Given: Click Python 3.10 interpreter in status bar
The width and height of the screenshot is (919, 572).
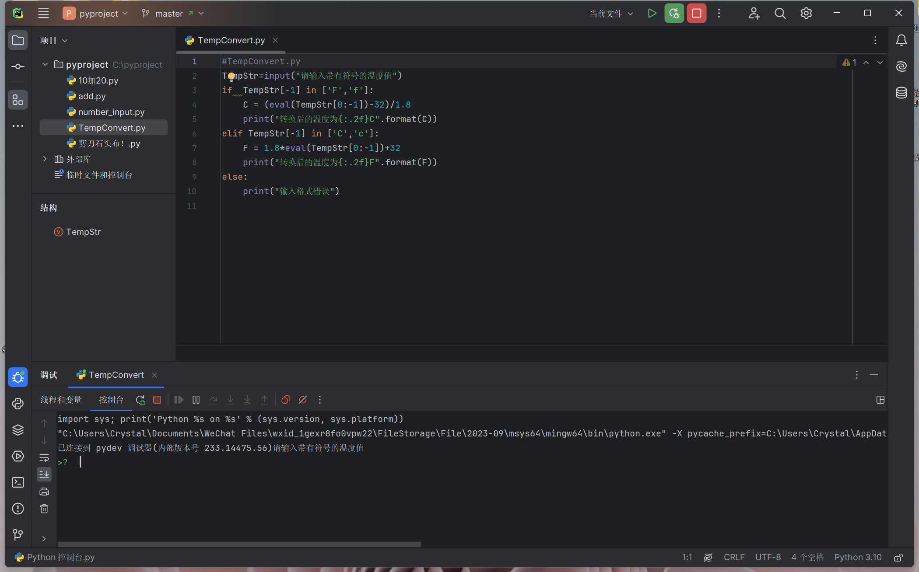Looking at the screenshot, I should (x=858, y=557).
